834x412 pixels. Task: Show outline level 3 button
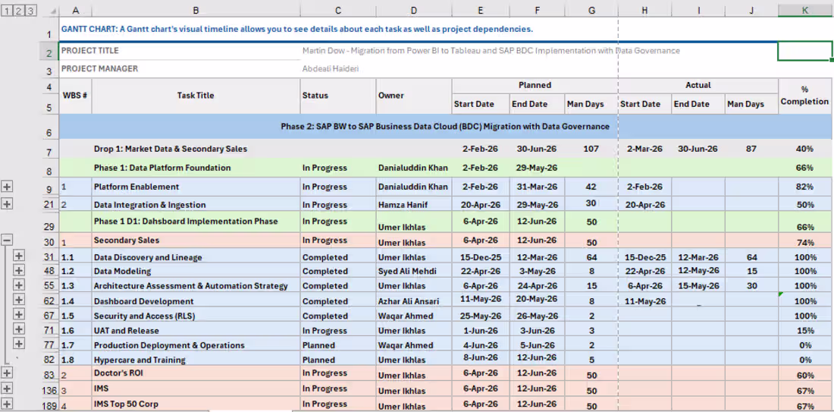pyautogui.click(x=31, y=11)
